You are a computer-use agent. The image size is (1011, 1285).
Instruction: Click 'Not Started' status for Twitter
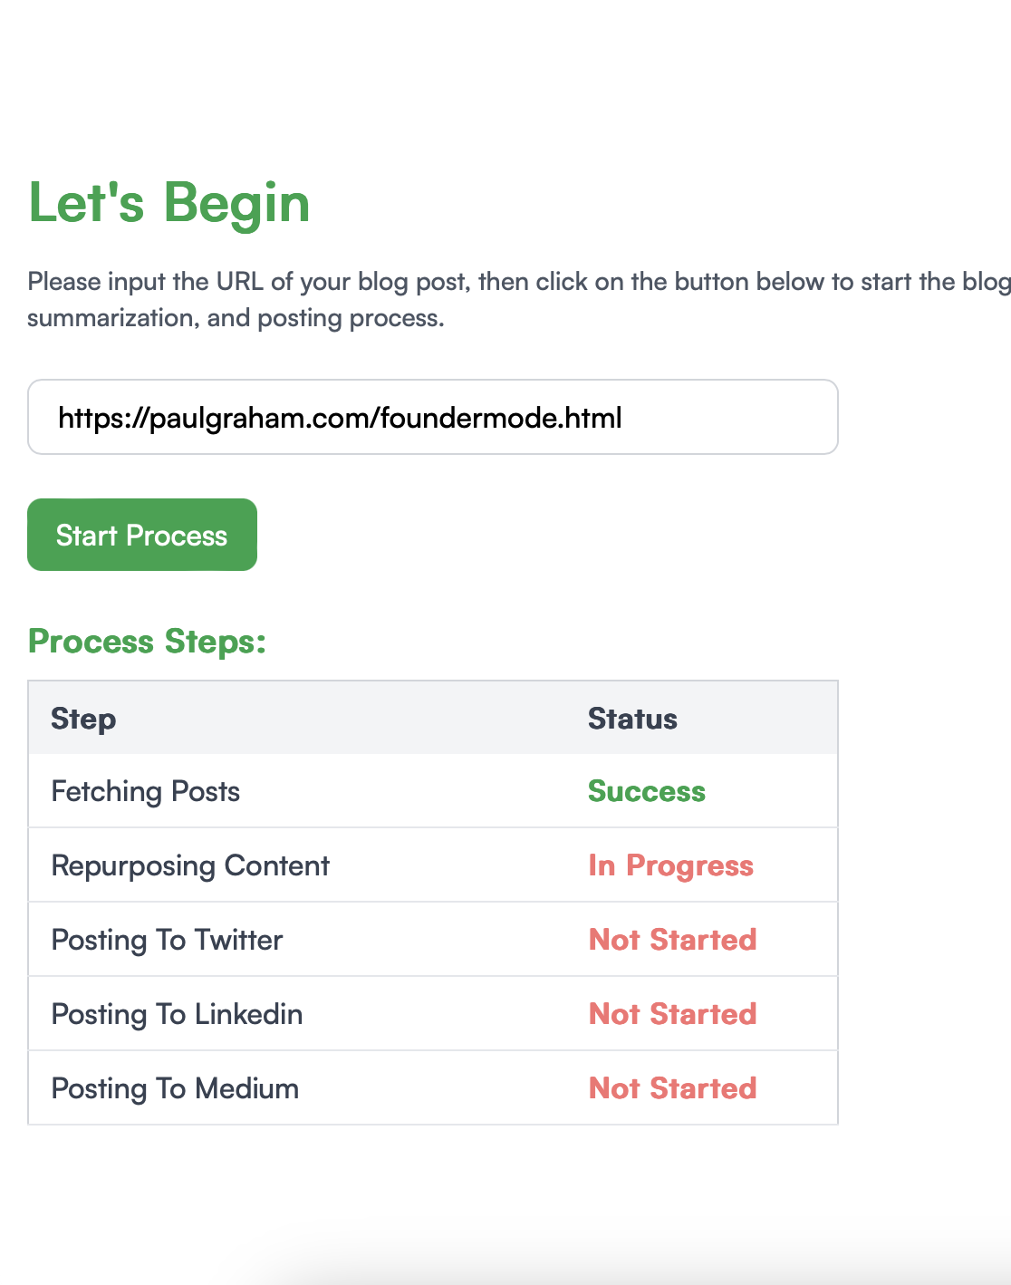click(x=672, y=940)
